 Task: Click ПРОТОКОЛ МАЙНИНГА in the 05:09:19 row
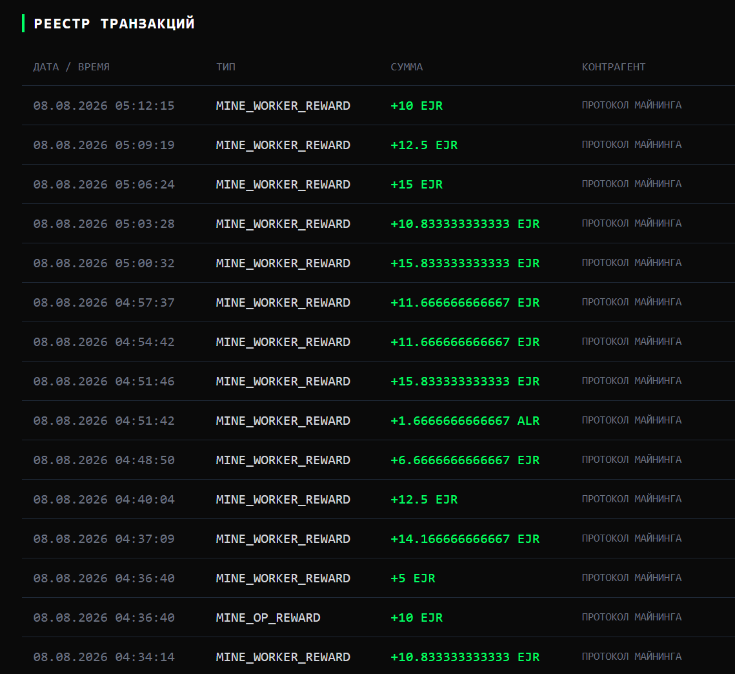click(x=632, y=145)
